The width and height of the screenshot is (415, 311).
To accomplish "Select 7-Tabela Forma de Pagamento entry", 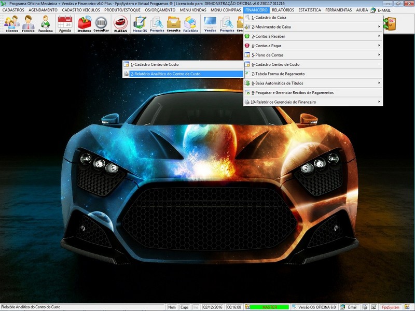I will click(313, 74).
